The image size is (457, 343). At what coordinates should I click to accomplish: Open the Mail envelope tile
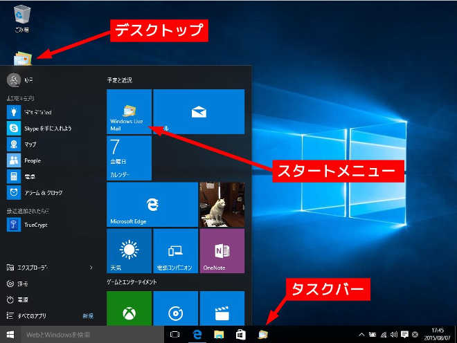pos(199,111)
